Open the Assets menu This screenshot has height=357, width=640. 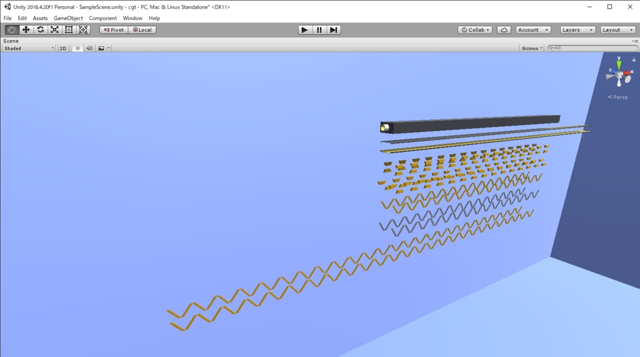40,18
